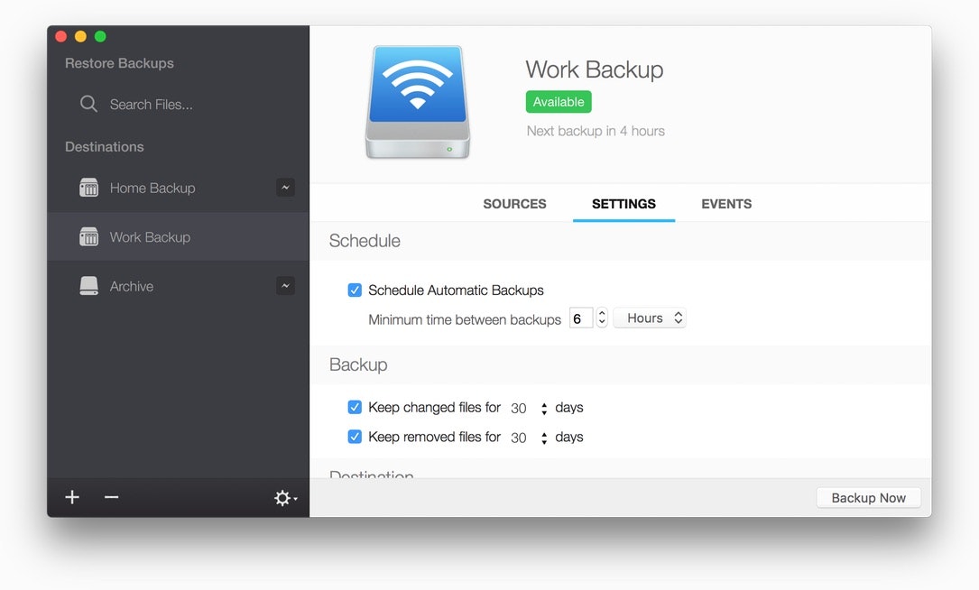Expand the Archive chevron

[285, 286]
